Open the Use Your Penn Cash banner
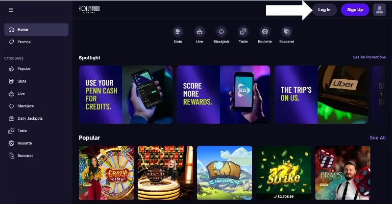This screenshot has height=204, width=392. click(125, 94)
